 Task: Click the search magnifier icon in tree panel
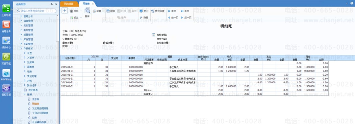pos(18,11)
